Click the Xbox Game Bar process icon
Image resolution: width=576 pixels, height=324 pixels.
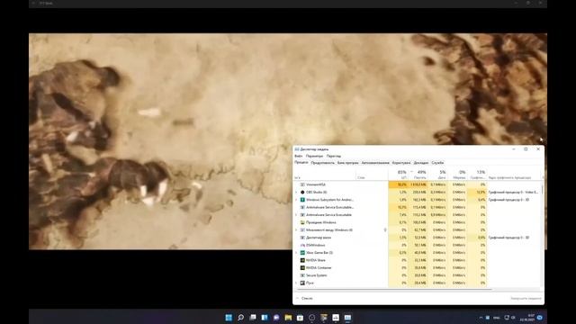[x=302, y=253]
